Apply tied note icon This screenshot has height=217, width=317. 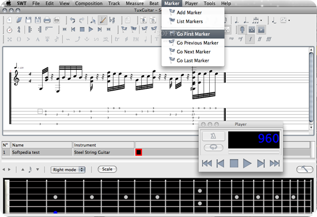(274, 20)
